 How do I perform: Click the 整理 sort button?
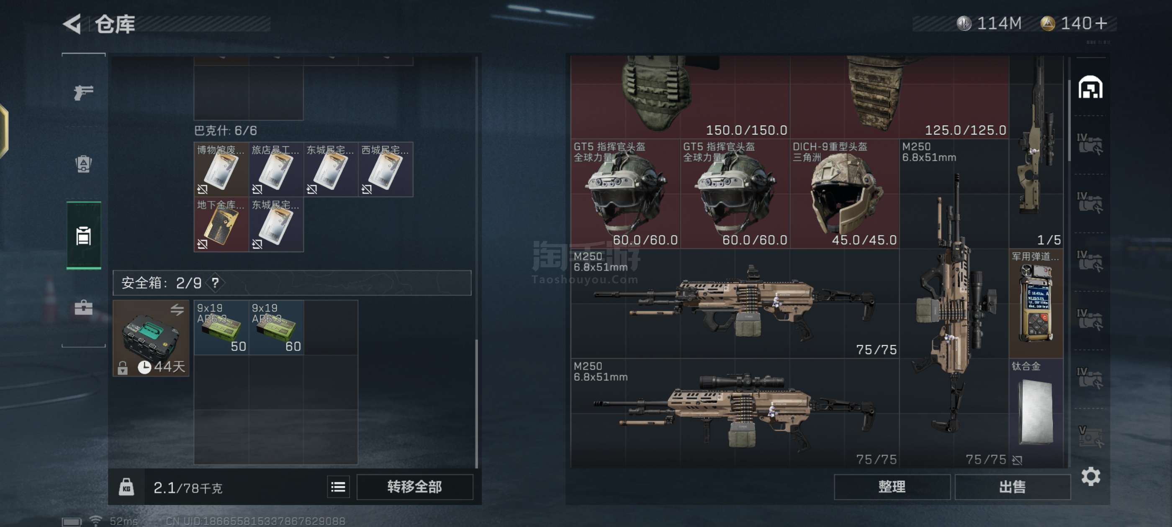point(892,487)
